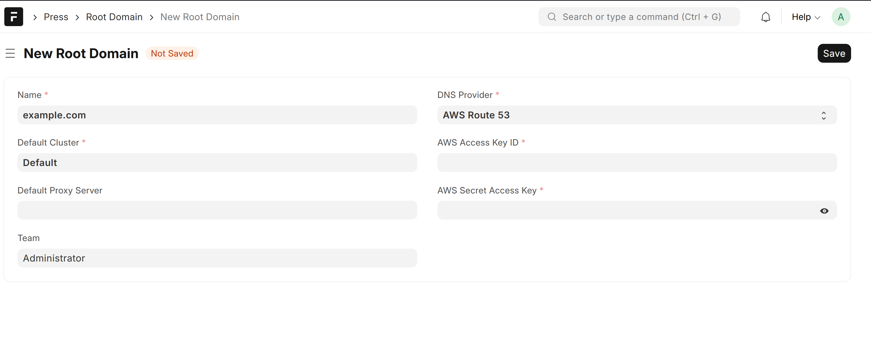
Task: Focus the Default Cluster field
Action: point(217,163)
